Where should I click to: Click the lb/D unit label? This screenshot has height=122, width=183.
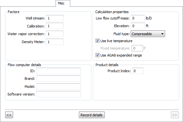[149, 18]
